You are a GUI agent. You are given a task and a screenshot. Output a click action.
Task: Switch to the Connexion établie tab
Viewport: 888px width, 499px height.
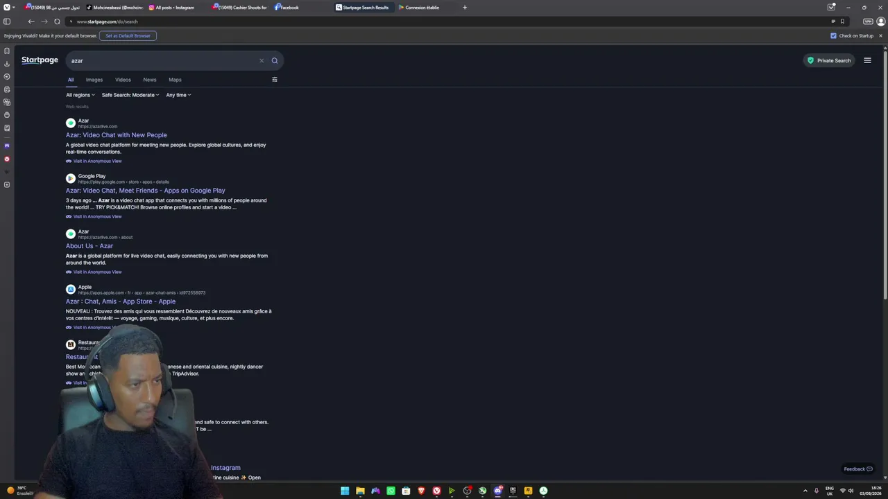click(x=426, y=8)
